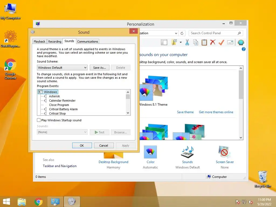Toggle the preview pane layout icon
Viewport: 276px width, 207px height.
[164, 42]
